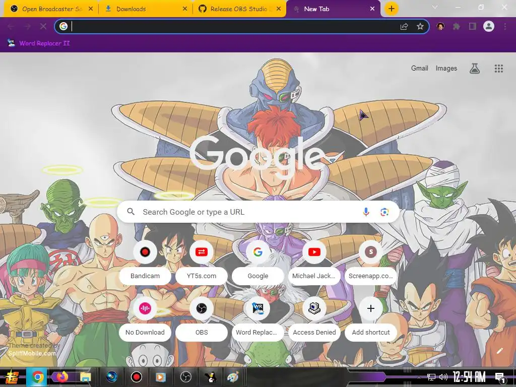Open the Bandicam shortcut icon
Image resolution: width=516 pixels, height=387 pixels.
click(x=145, y=252)
